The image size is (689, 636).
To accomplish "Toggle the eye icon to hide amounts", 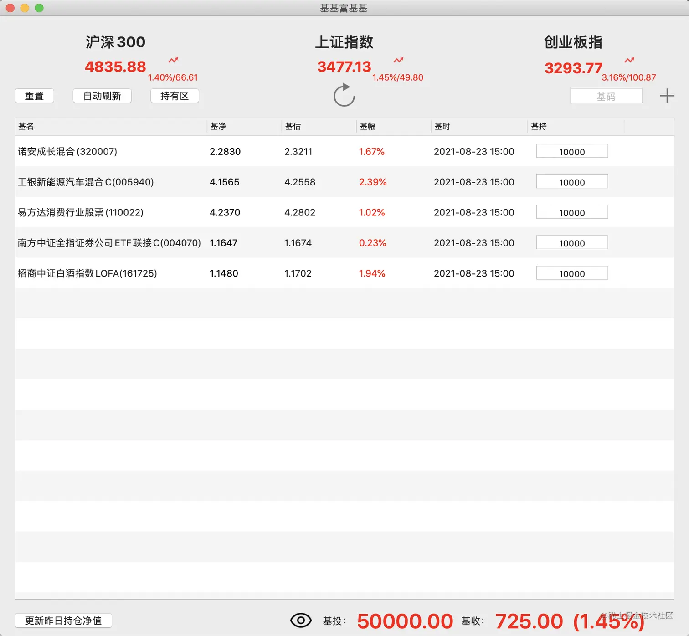I will 301,620.
